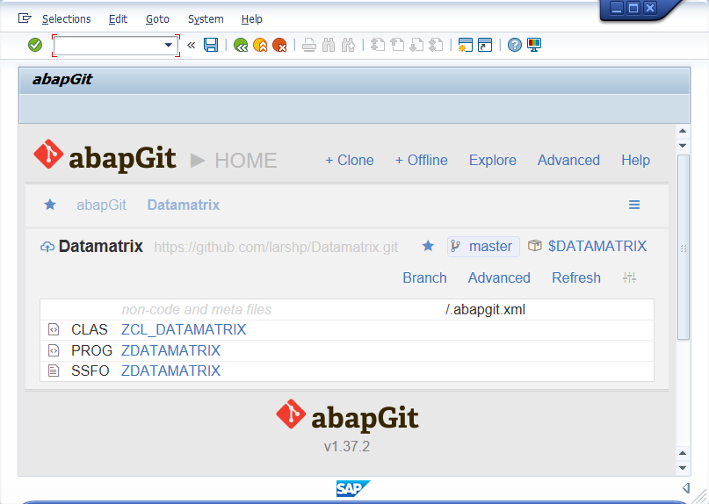Toggle favorite star next to master branch
This screenshot has width=709, height=504.
click(428, 246)
